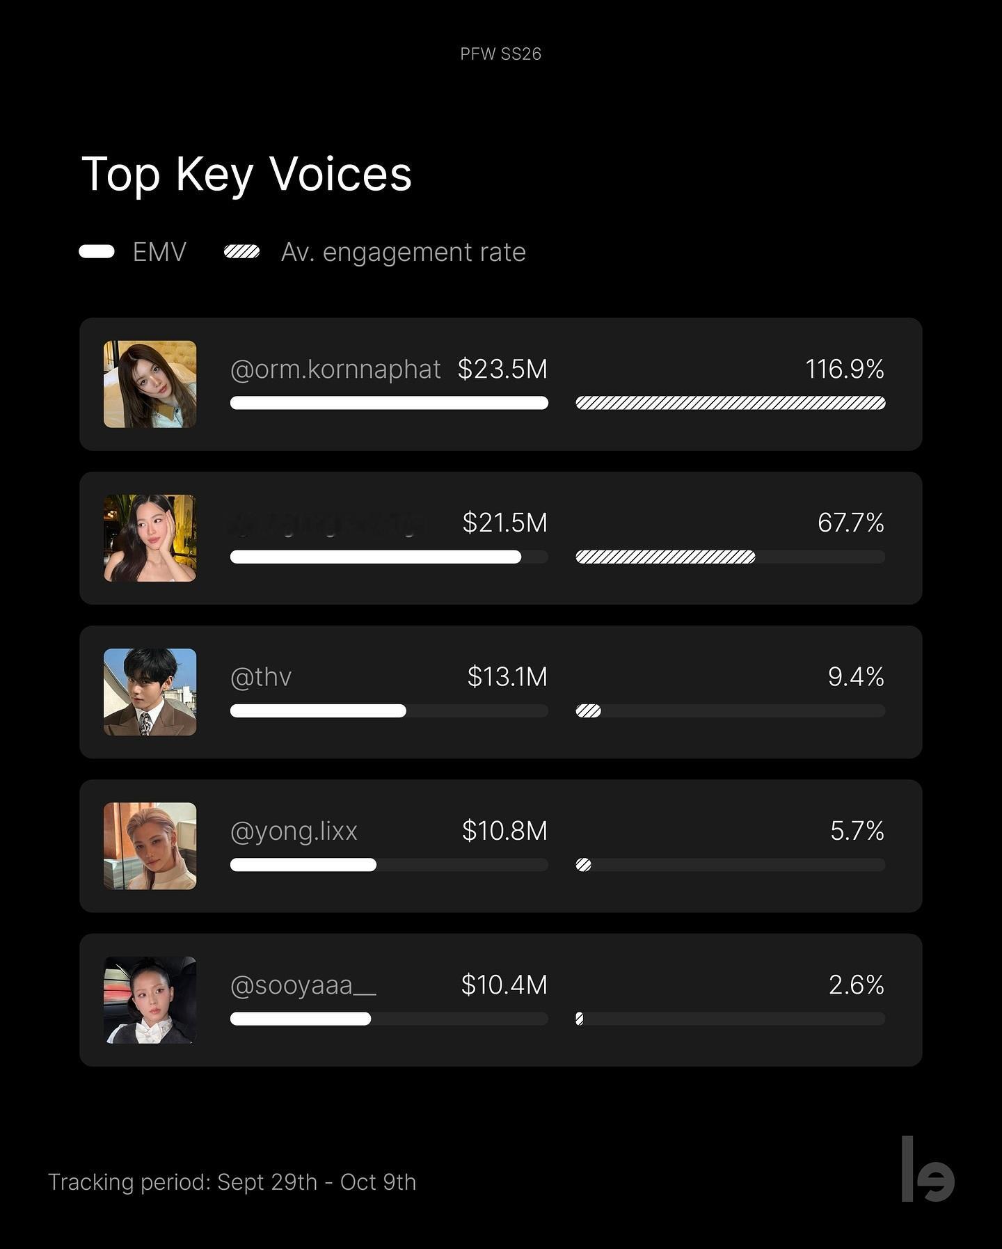Screen dimensions: 1002x1249
Task: Click the Lefty logo in bottom corner
Action: coord(928,1169)
